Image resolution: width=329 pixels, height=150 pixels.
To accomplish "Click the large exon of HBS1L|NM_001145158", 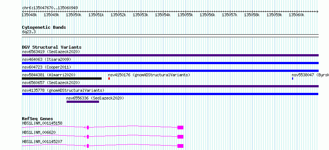I will pos(180,128).
